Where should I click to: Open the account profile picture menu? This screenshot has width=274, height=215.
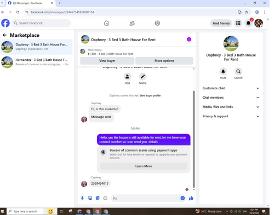[x=259, y=23]
